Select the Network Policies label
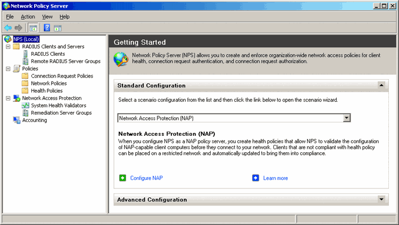The width and height of the screenshot is (399, 225). (48, 83)
